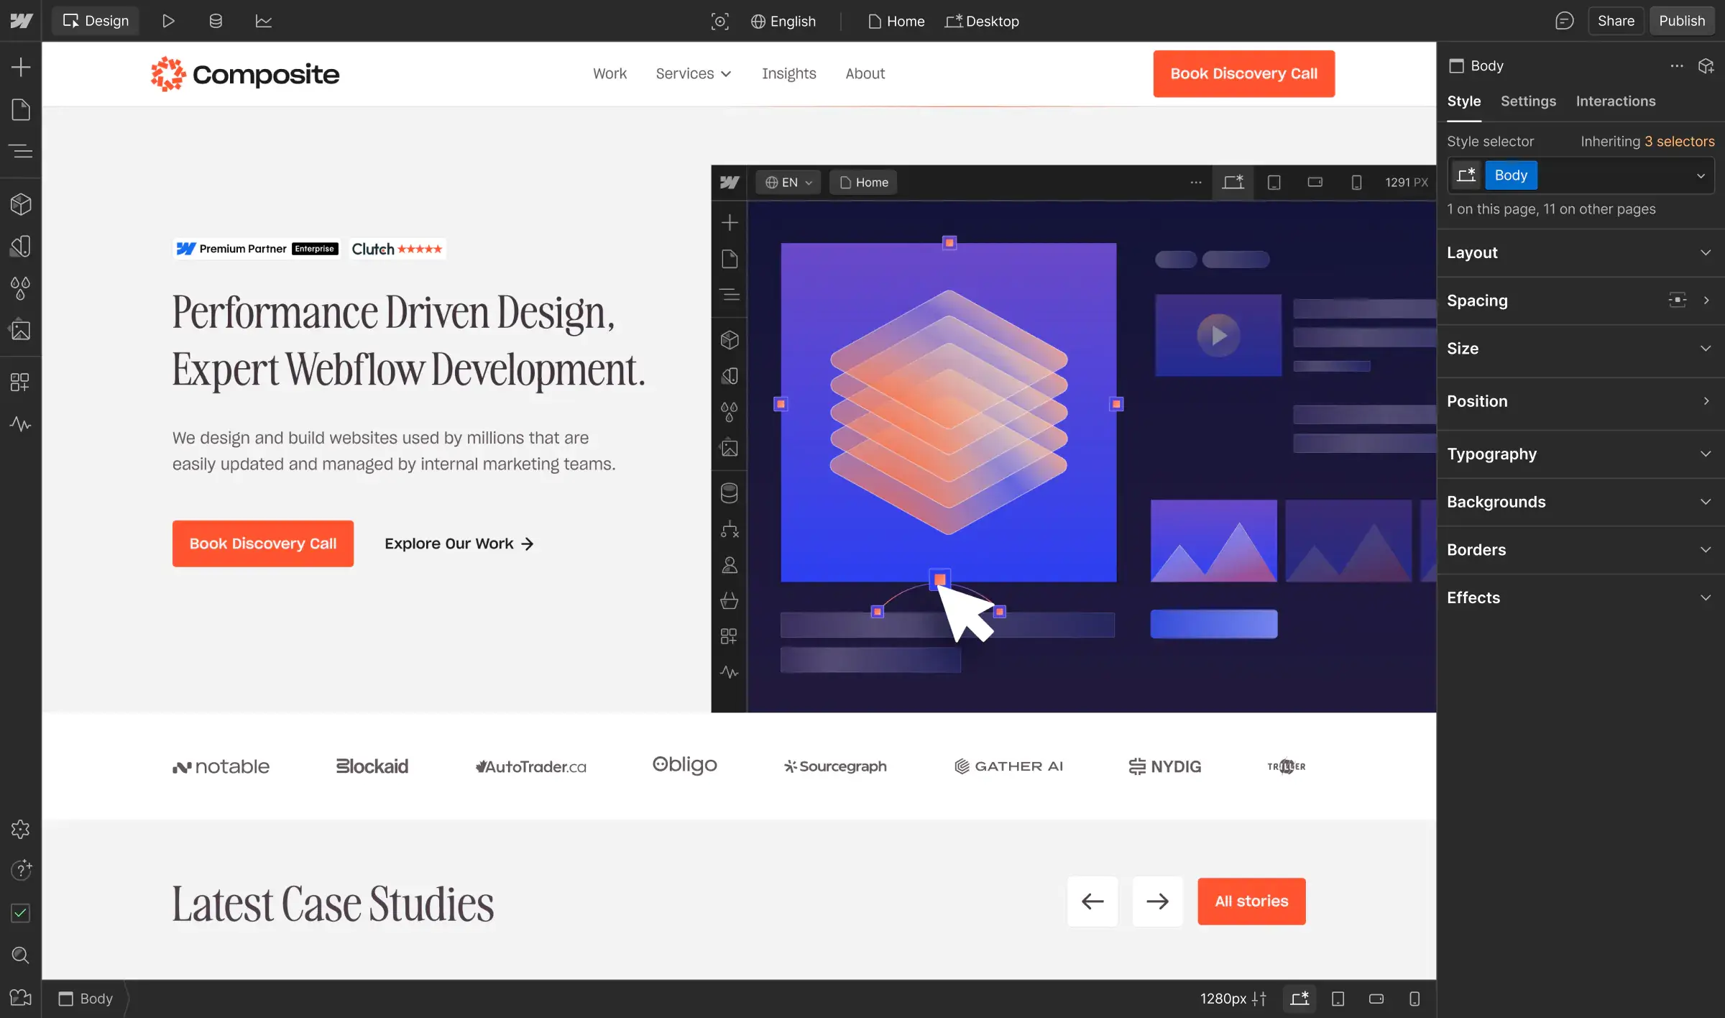This screenshot has height=1018, width=1725.
Task: Open the Audit checkmark panel
Action: (20, 913)
